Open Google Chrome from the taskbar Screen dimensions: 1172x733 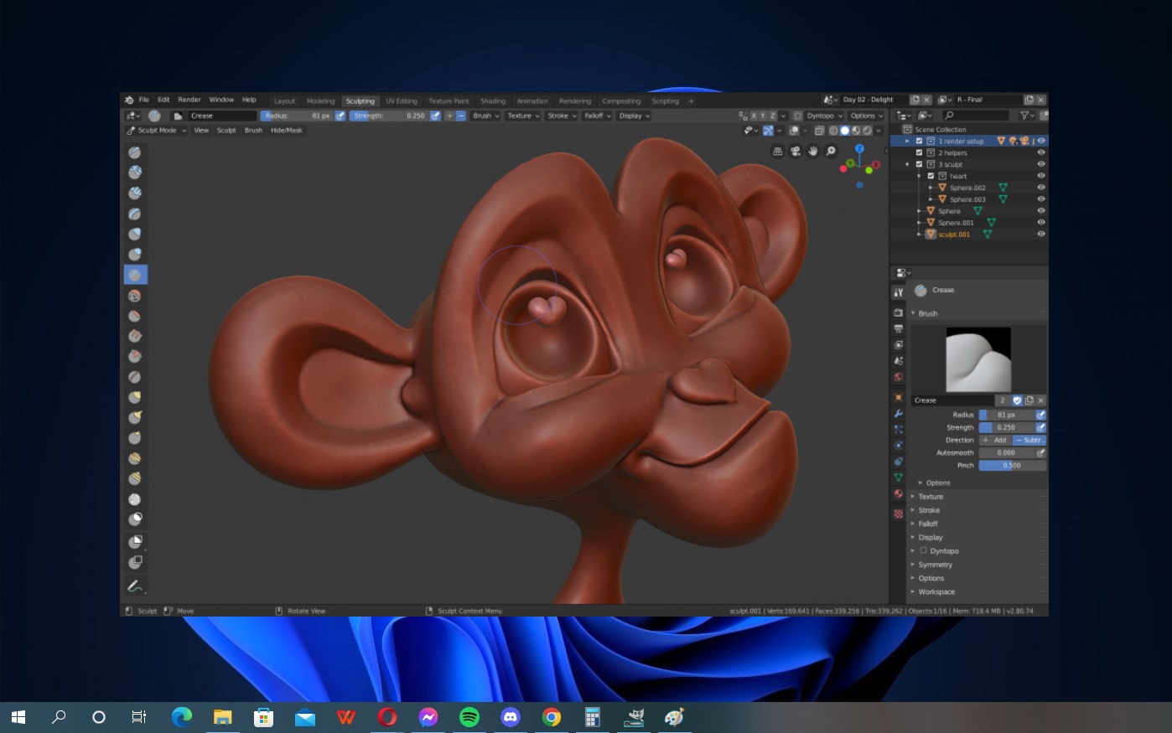pos(551,717)
